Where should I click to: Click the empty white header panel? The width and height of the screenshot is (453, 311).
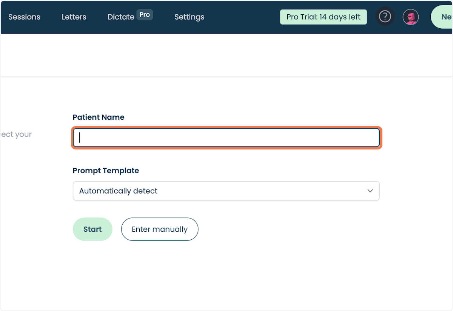[x=226, y=55]
